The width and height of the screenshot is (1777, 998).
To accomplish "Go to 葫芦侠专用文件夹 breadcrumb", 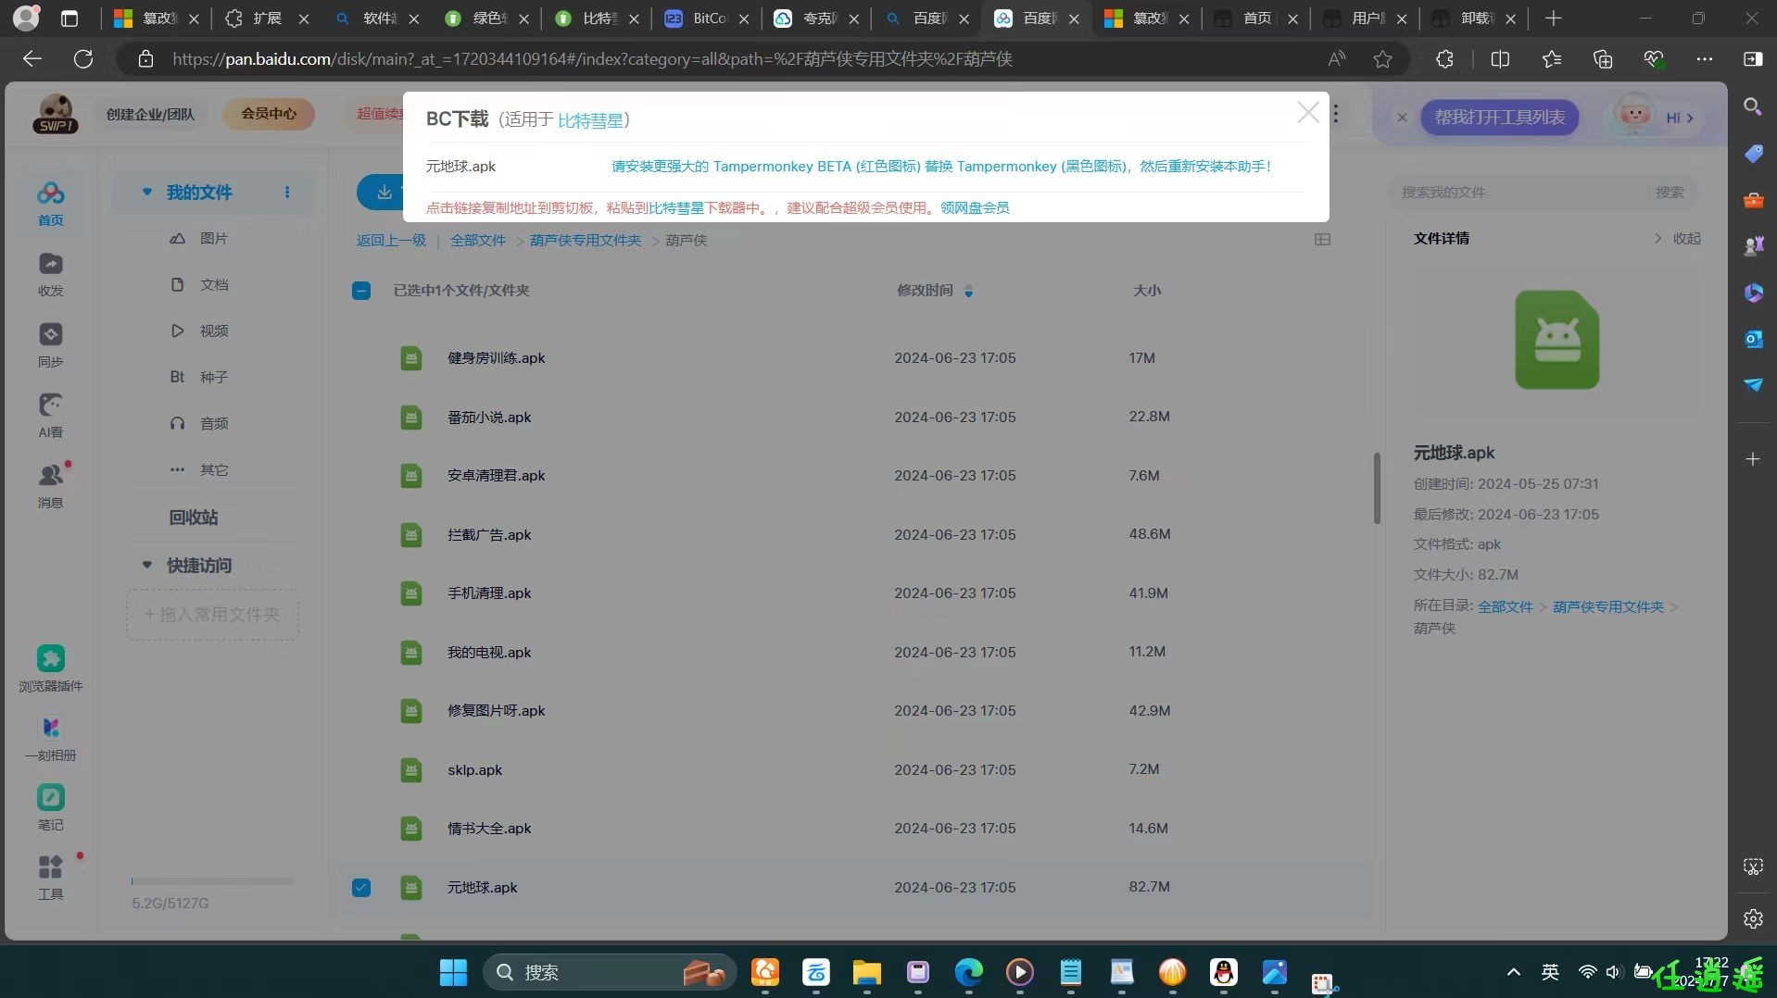I will (586, 241).
